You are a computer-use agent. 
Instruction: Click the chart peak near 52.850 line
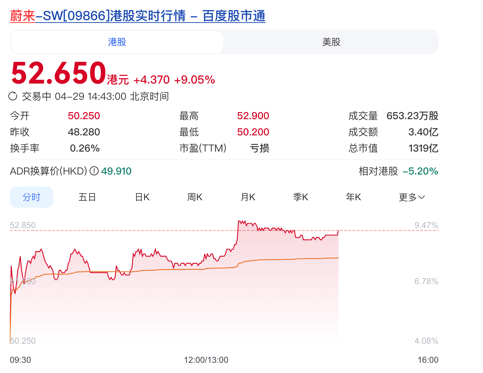pos(240,222)
